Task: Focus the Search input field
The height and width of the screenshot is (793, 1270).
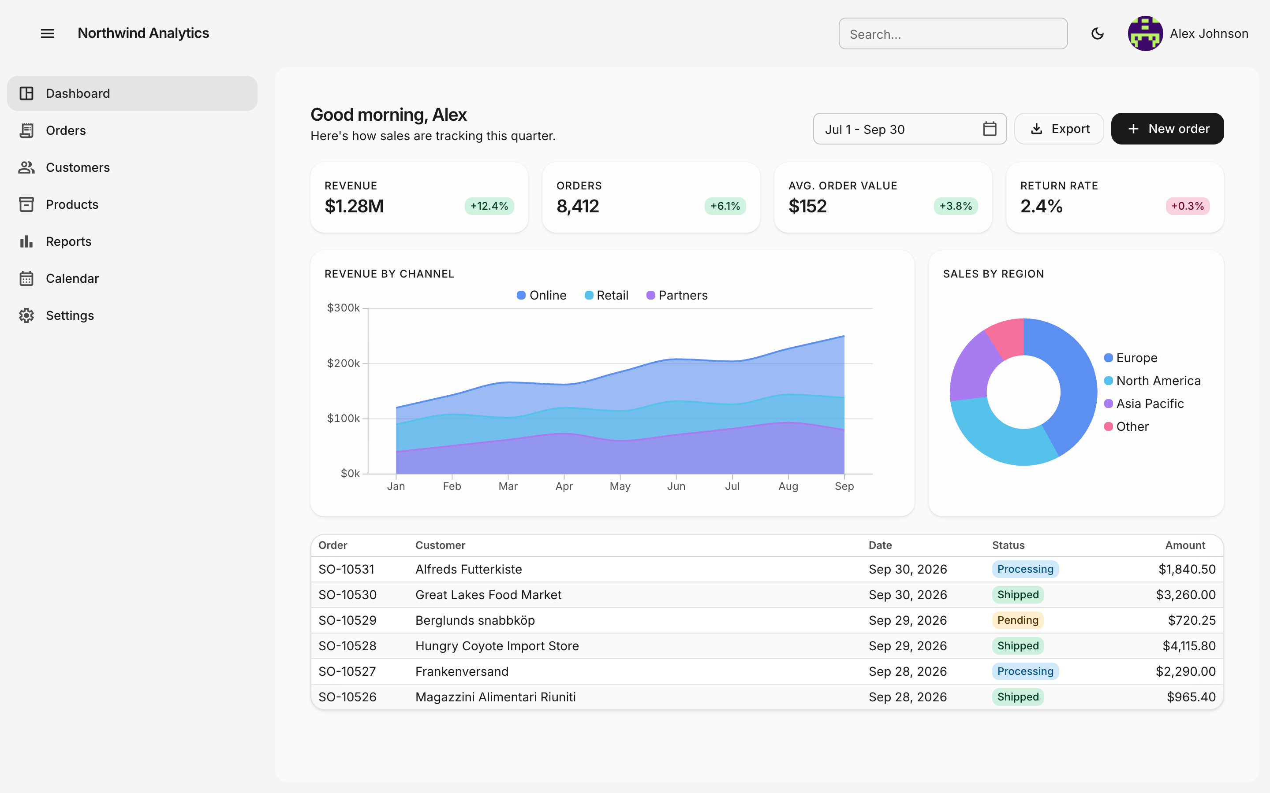Action: click(952, 34)
